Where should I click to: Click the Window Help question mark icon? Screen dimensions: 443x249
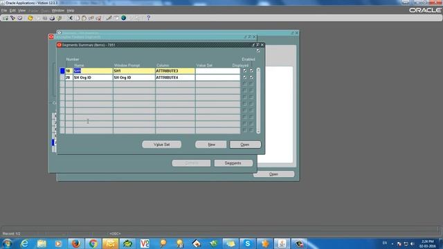point(148,18)
